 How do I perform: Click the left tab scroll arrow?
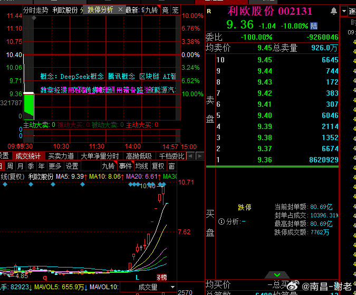(190, 156)
